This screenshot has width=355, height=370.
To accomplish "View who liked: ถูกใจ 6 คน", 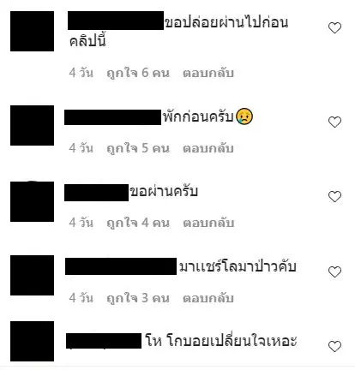I will pos(138,73).
